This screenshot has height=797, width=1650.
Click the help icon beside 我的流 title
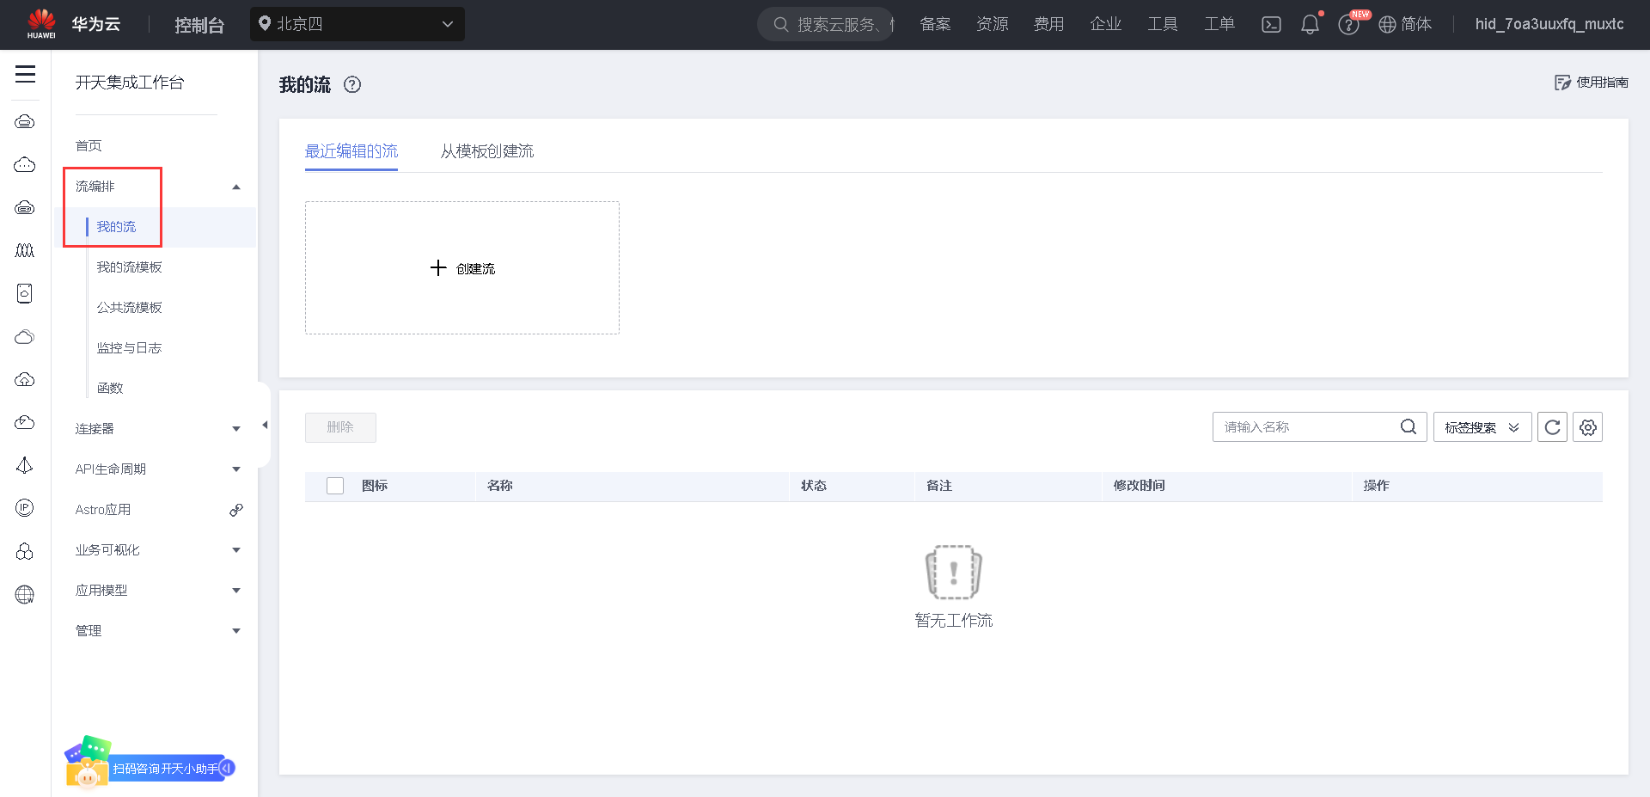click(x=352, y=84)
